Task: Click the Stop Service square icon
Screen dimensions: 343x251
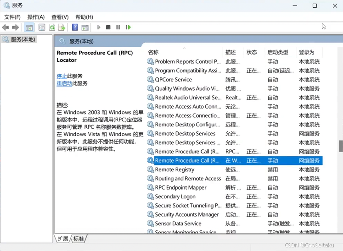Action: [108, 27]
